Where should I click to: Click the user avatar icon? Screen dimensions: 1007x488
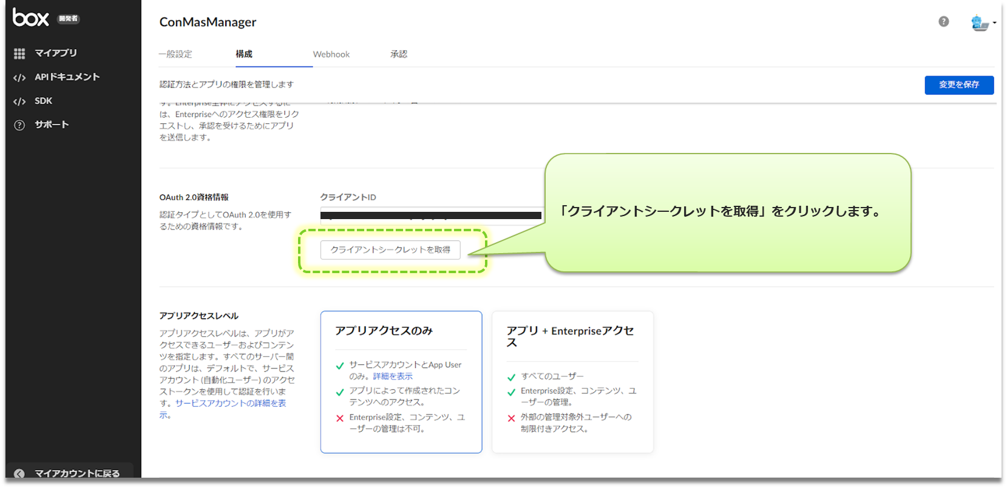click(x=979, y=23)
